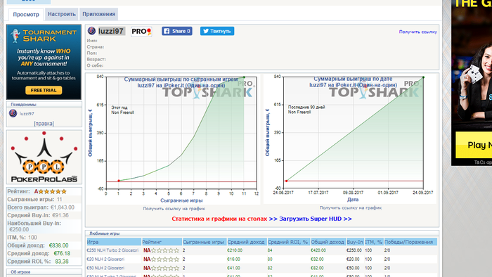Click the Tournament Shark FREE TRIAL button
Screen dimensions: 492x277
[44, 91]
